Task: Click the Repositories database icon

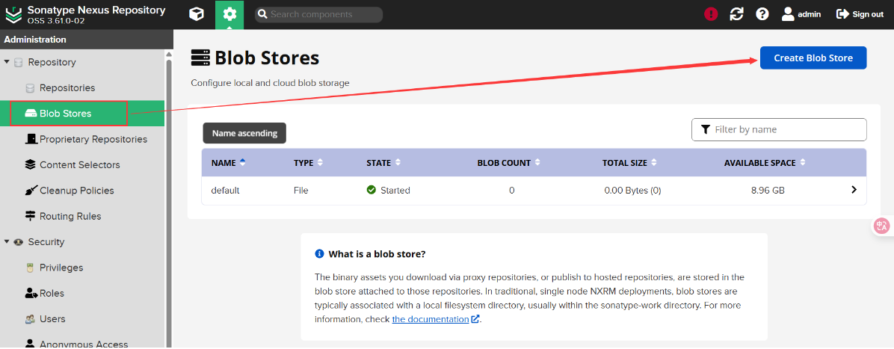Action: pyautogui.click(x=30, y=88)
